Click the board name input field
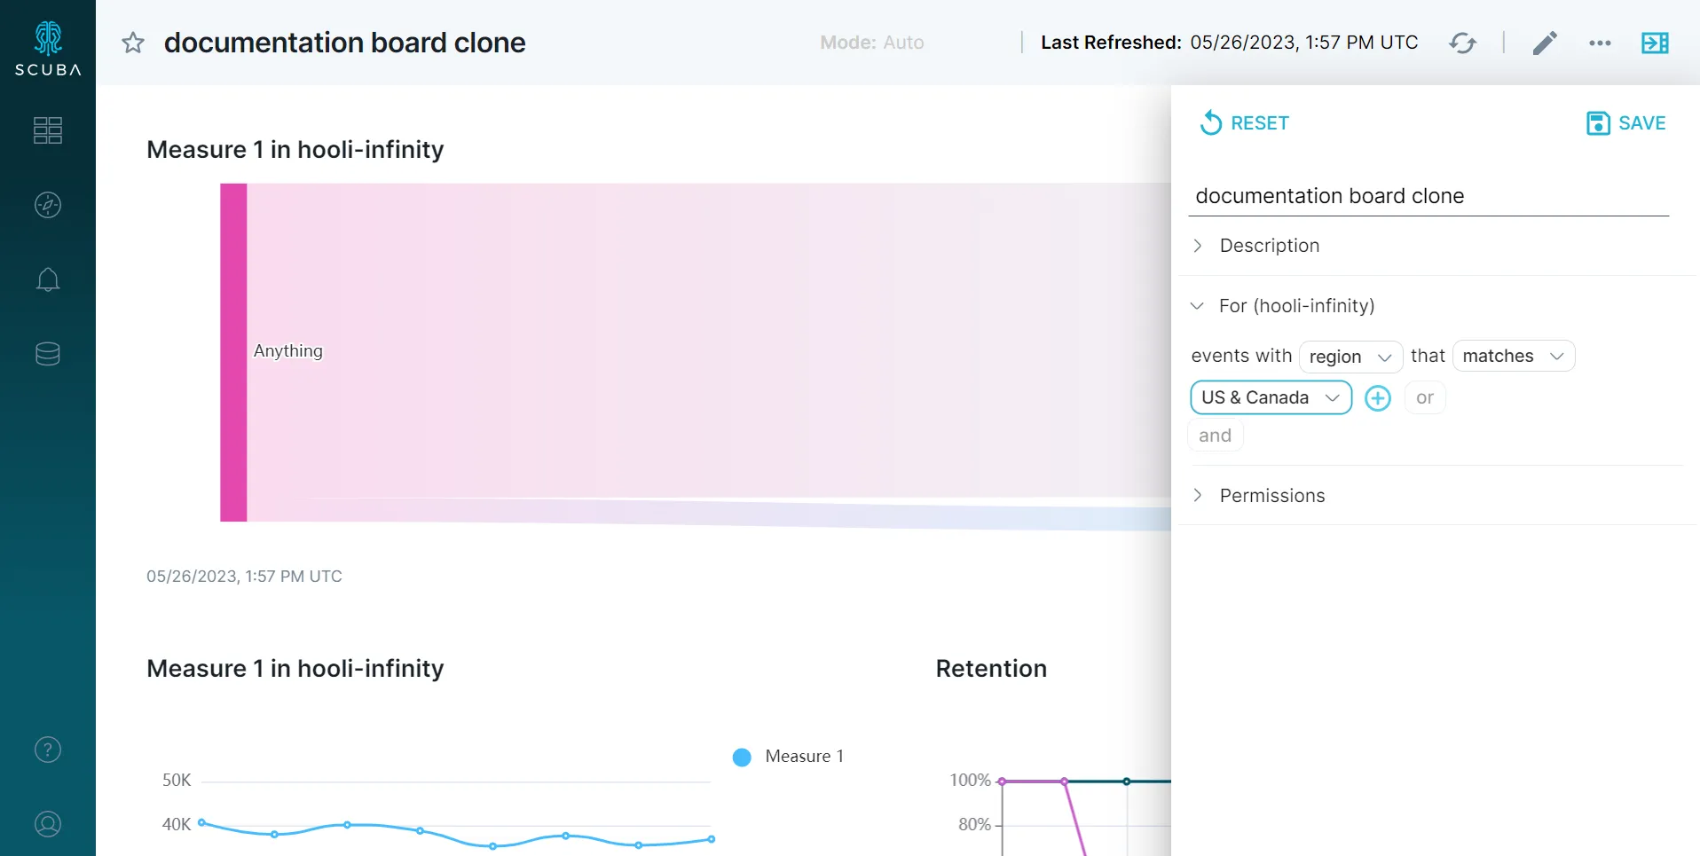This screenshot has height=856, width=1700. (1428, 196)
